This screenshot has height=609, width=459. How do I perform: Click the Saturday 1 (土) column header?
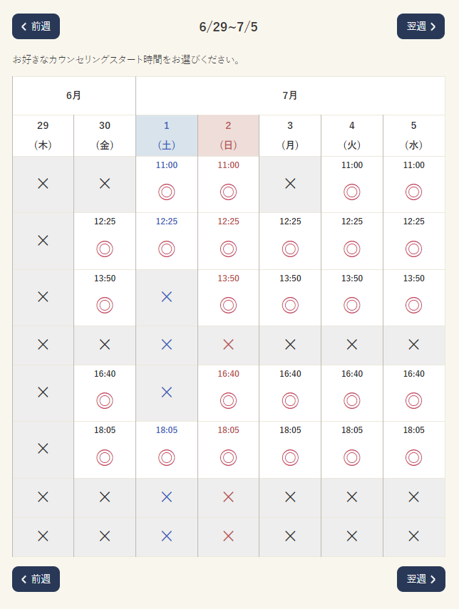click(166, 135)
